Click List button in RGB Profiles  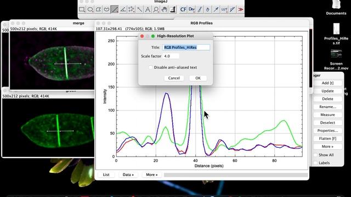click(x=106, y=175)
